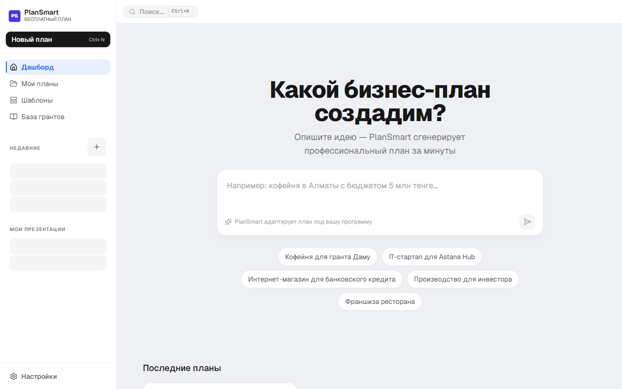Select the Франшиза ресторана chip
The width and height of the screenshot is (622, 389).
pos(380,301)
